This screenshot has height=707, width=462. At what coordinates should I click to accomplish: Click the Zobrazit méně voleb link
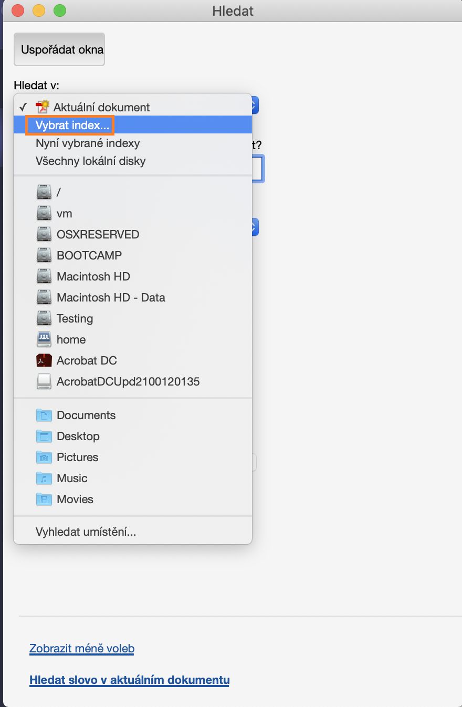pos(82,649)
